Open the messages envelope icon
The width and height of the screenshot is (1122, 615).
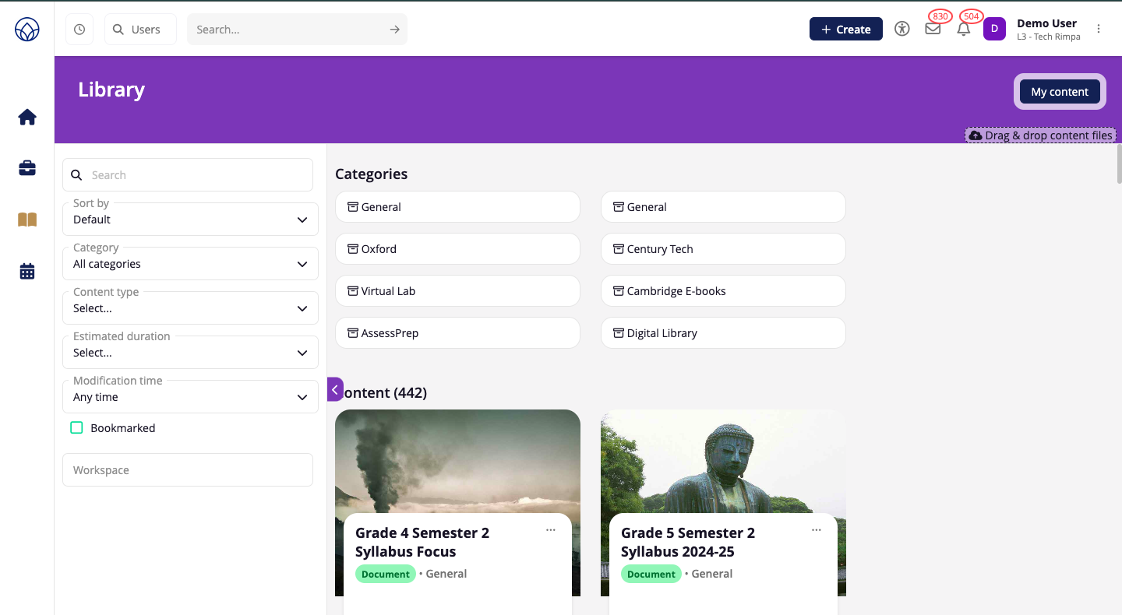coord(933,29)
